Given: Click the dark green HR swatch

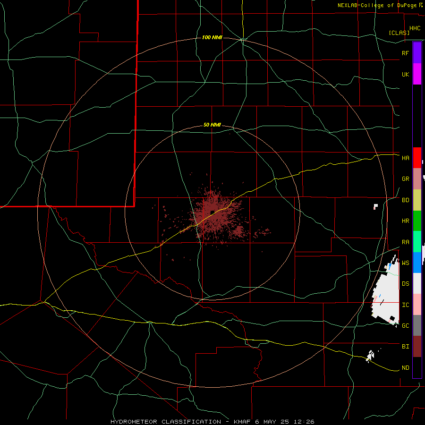Looking at the screenshot, I should point(417,221).
